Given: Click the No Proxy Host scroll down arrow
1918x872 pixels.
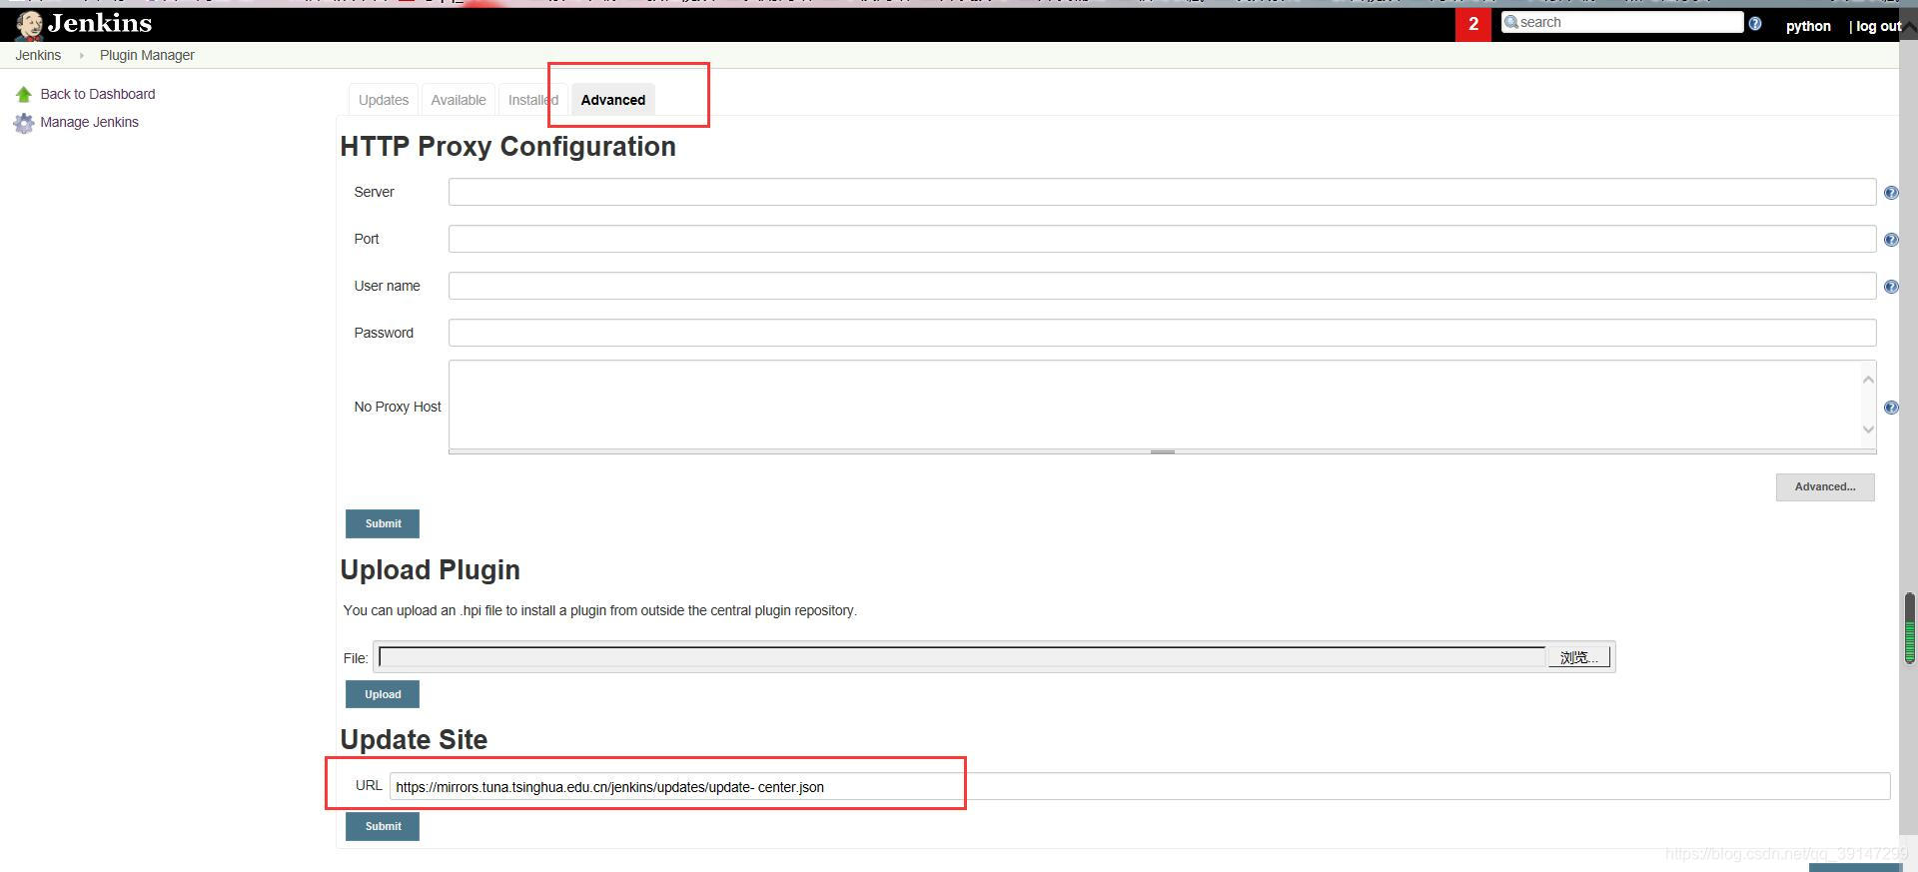Looking at the screenshot, I should click(1868, 430).
